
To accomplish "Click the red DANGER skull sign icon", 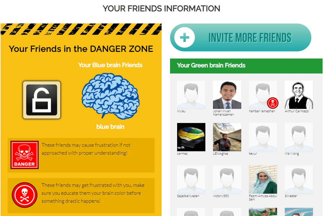I will point(25,155).
